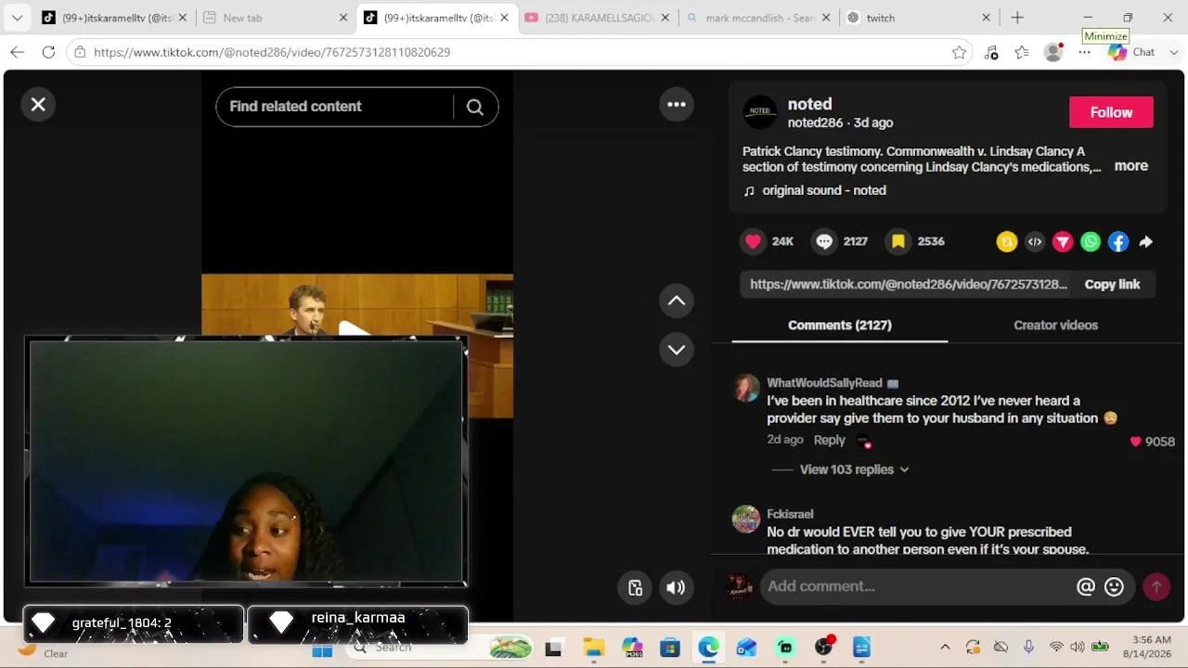Screen dimensions: 1188x668
Task: Switch to Creator videos tab
Action: click(1055, 326)
